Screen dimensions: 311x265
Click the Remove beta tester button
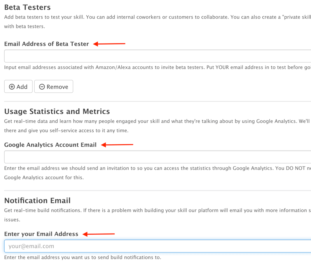pyautogui.click(x=54, y=87)
